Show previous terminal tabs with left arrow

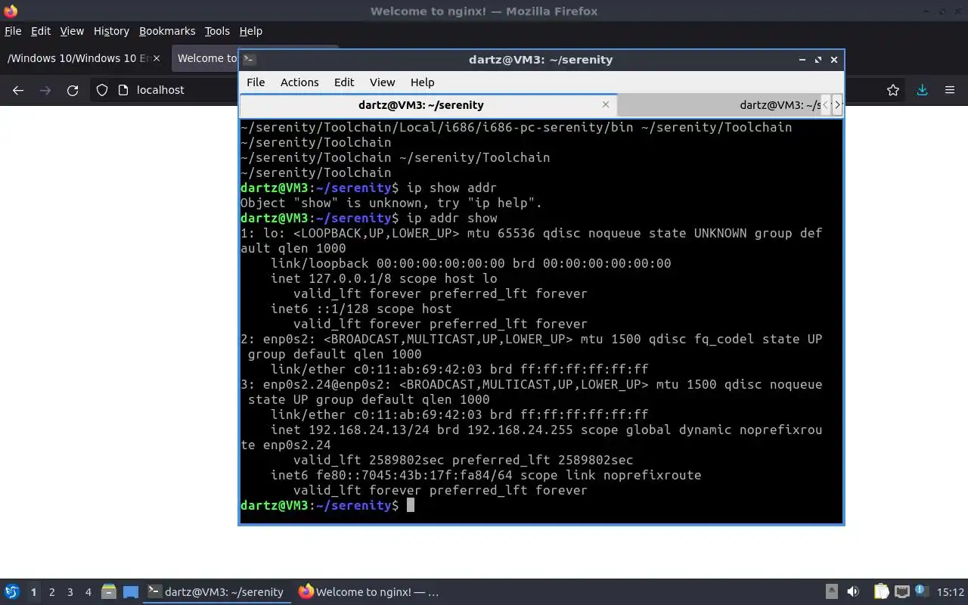[826, 104]
